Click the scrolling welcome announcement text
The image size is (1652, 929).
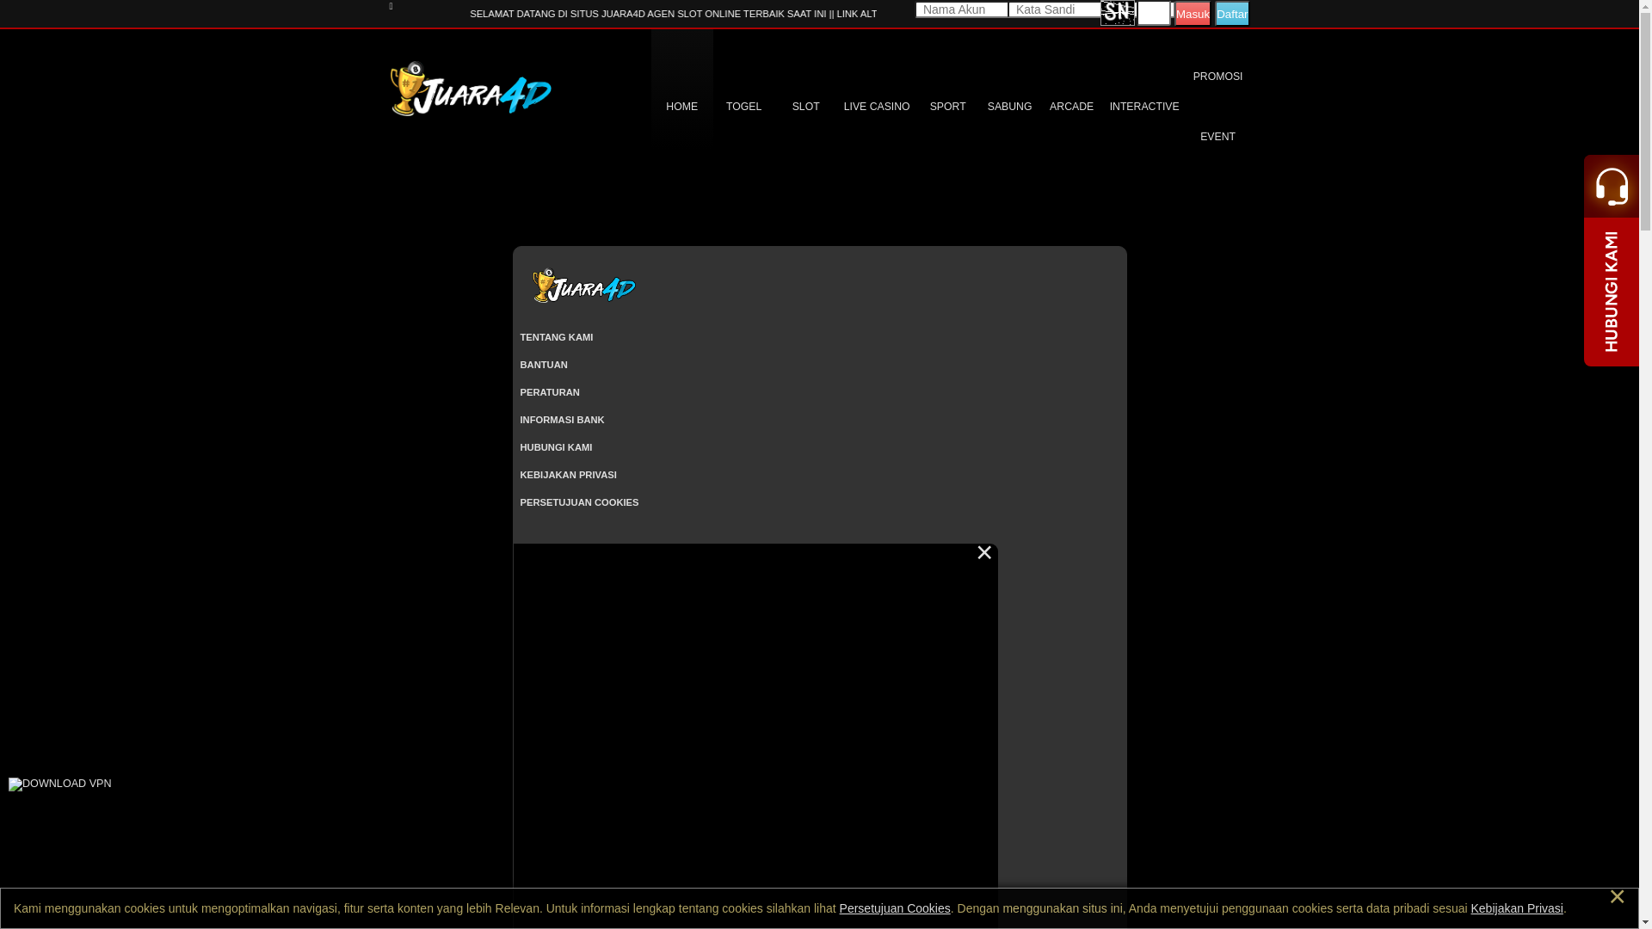click(674, 14)
